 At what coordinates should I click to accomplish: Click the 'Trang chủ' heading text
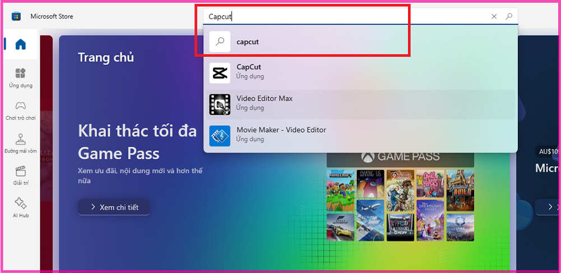coord(106,57)
